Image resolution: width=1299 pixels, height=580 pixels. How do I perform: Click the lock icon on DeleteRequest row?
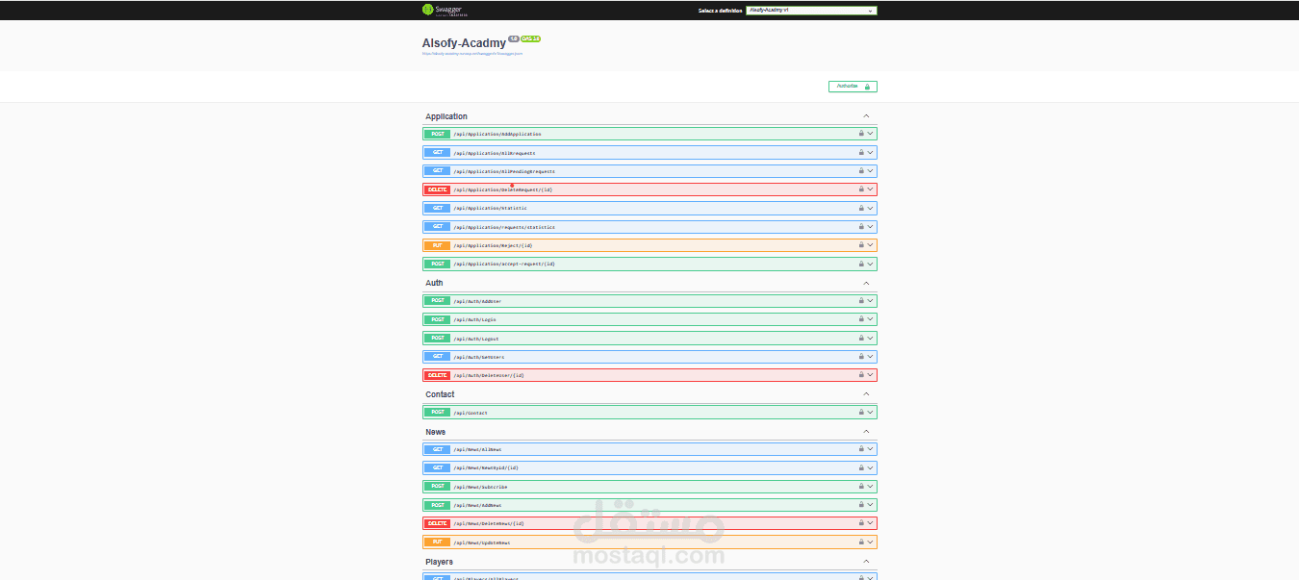[861, 189]
